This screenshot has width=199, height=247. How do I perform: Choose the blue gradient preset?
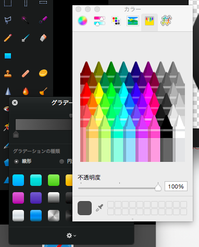18,180
